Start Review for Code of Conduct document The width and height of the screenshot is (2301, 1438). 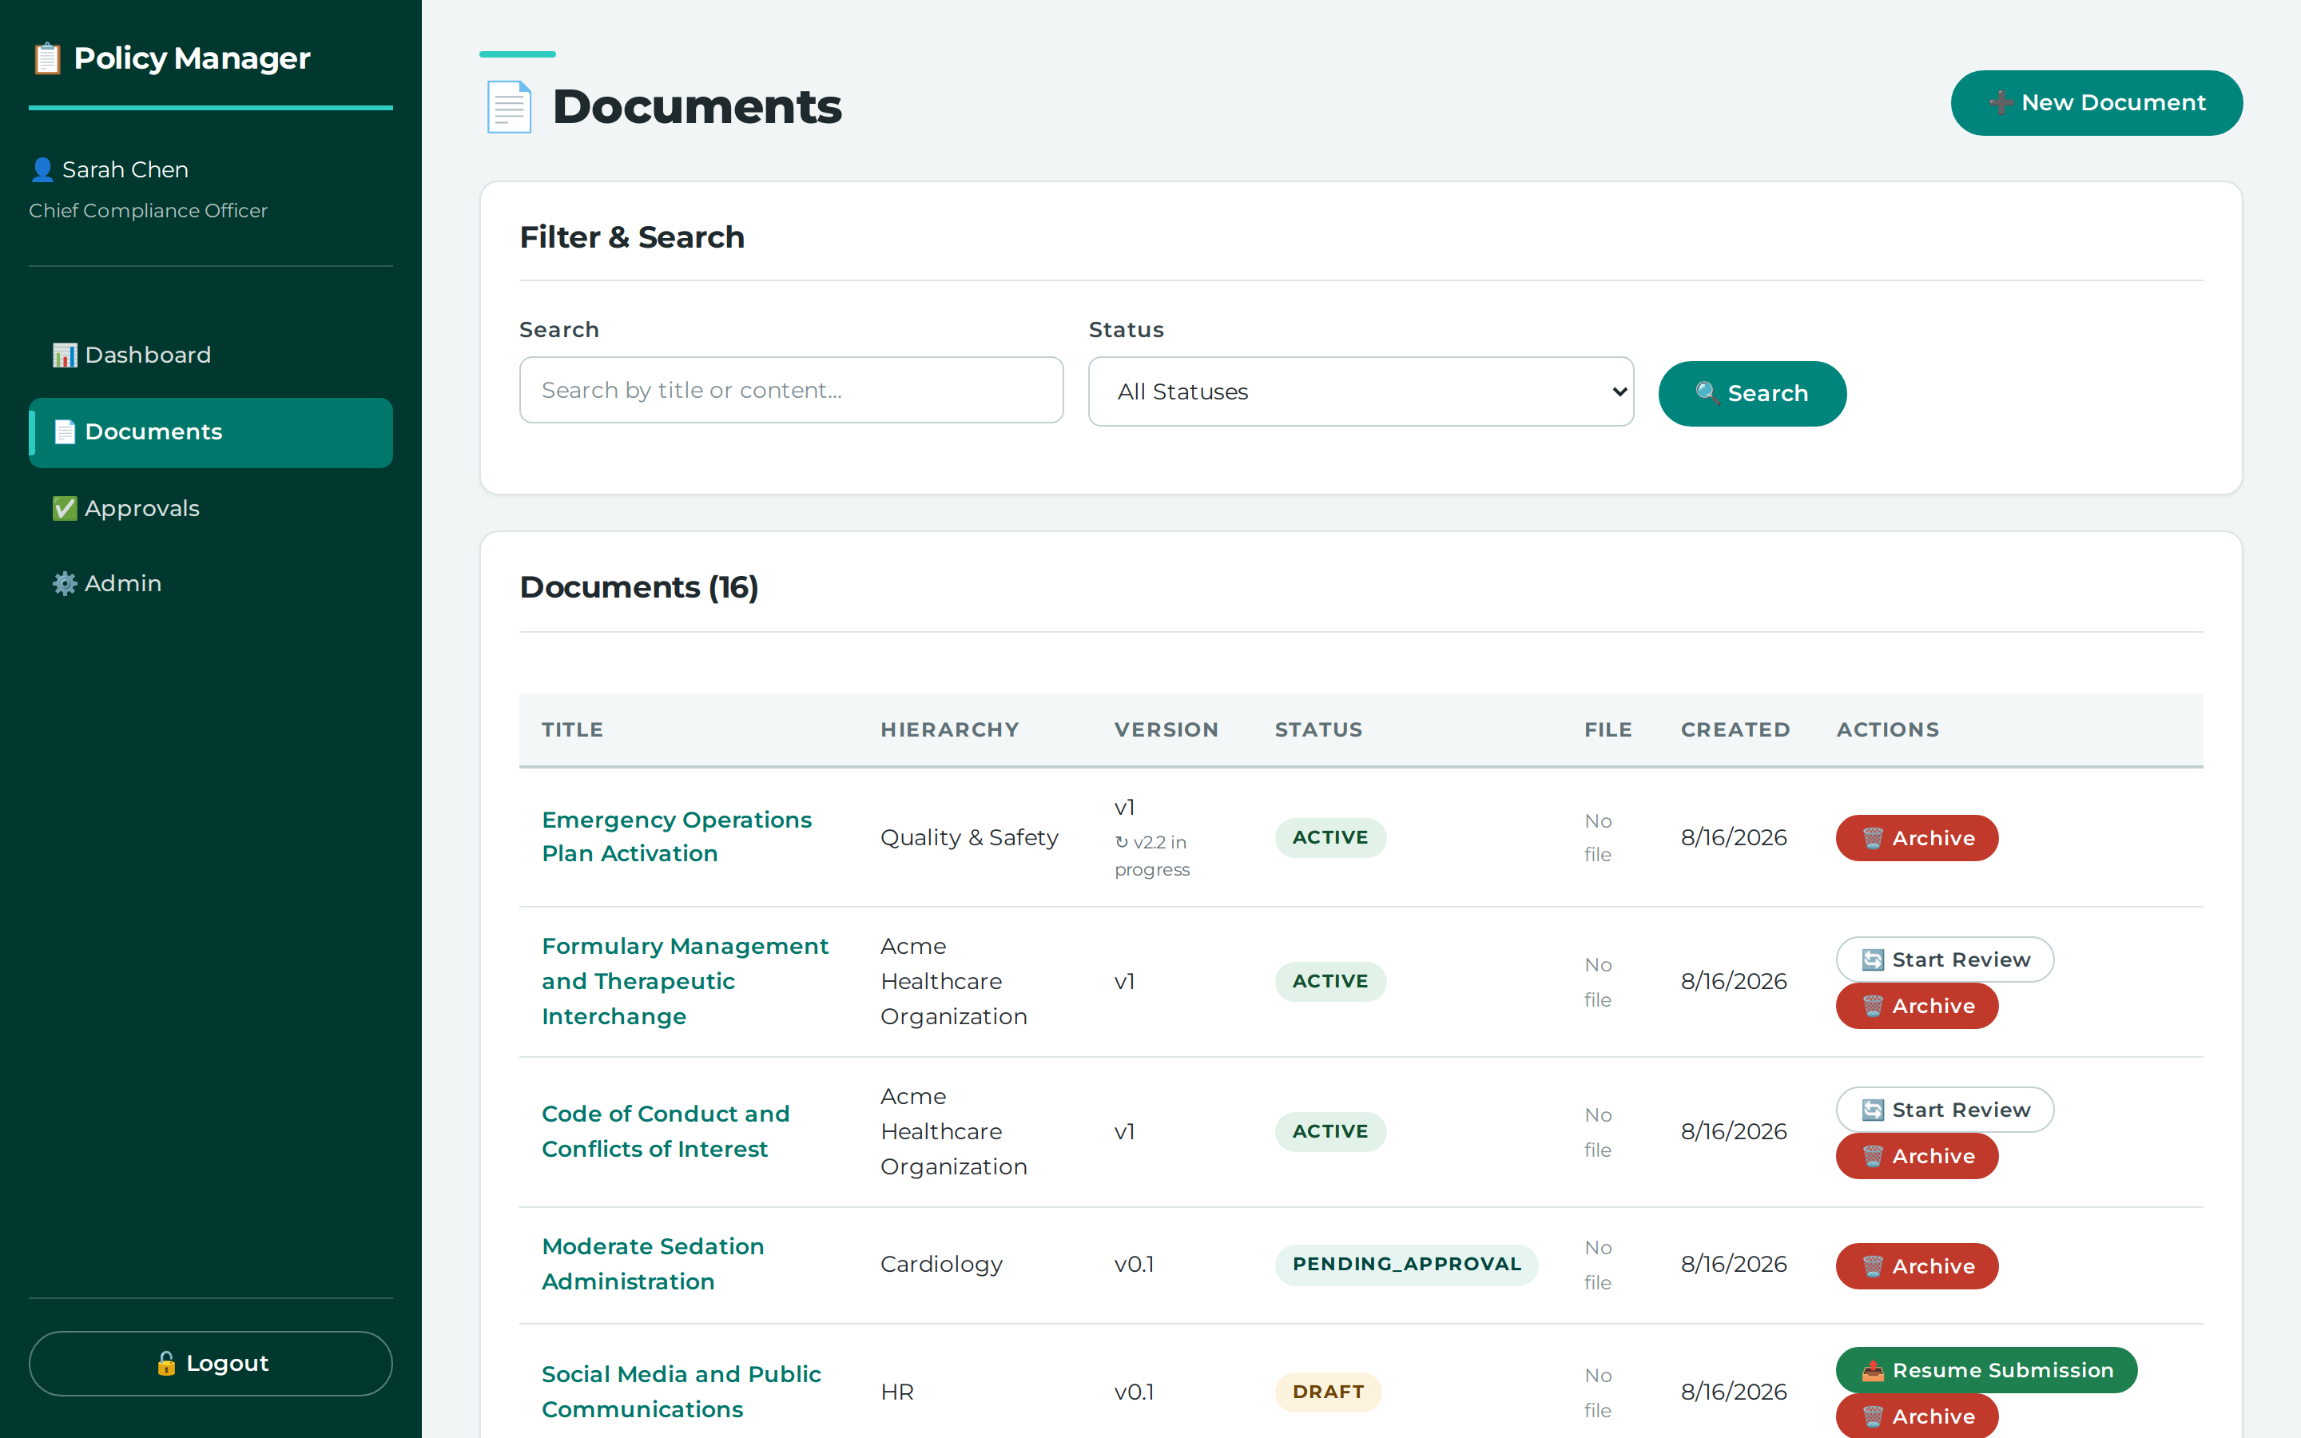click(1945, 1110)
